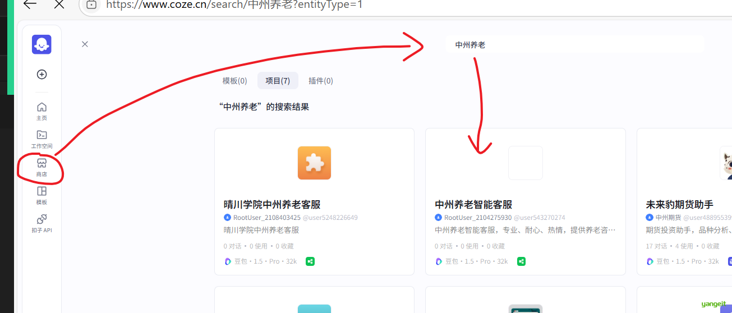
Task: Click the orange puzzle icon of 晴川学院中州养老客服
Action: click(x=314, y=163)
